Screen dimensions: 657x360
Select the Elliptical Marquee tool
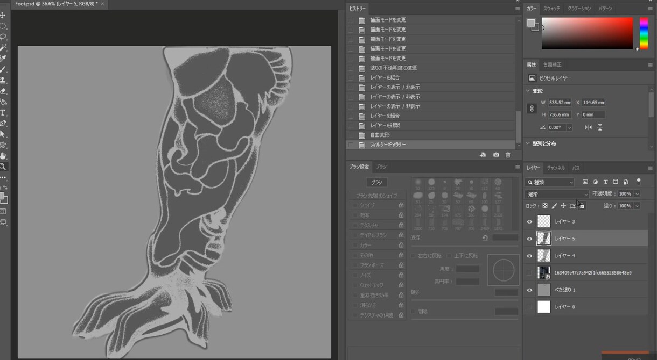3,26
